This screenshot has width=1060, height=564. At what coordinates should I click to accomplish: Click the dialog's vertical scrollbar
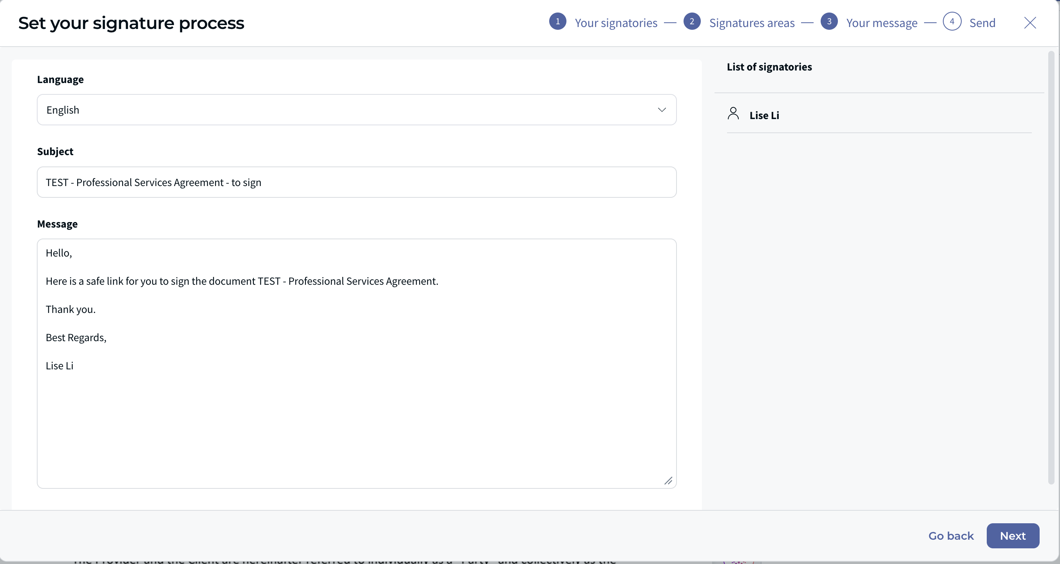click(x=1051, y=268)
